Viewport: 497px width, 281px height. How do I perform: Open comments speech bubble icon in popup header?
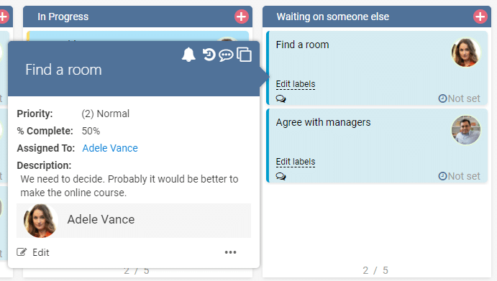click(x=226, y=55)
